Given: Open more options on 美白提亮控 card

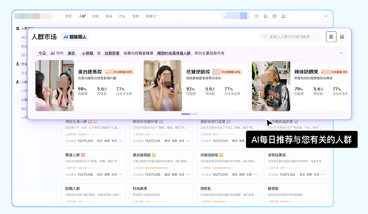Looking at the screenshot, I should (x=188, y=175).
